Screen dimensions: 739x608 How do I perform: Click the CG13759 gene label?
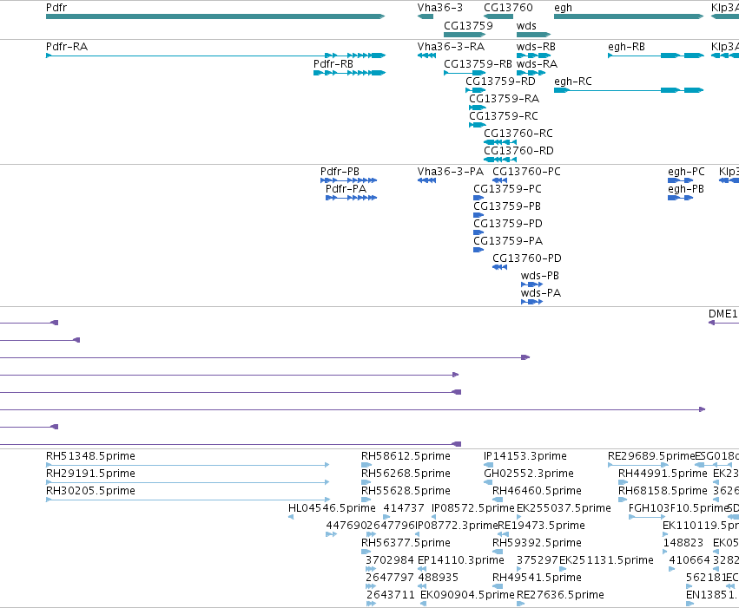click(468, 25)
